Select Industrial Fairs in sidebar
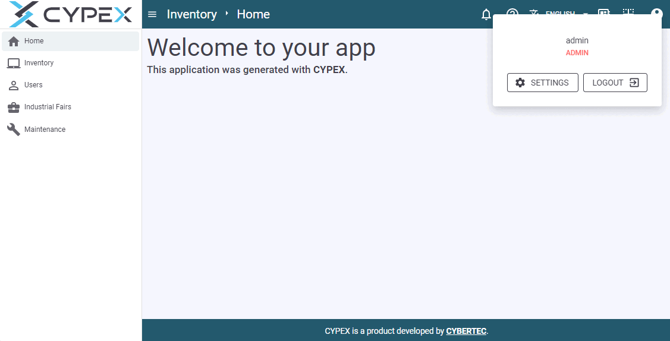Image resolution: width=670 pixels, height=341 pixels. 71,107
